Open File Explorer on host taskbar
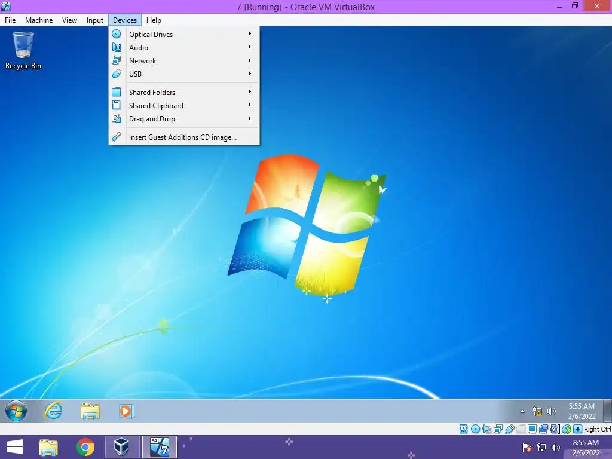Screen dimensions: 612x459 coord(48,447)
